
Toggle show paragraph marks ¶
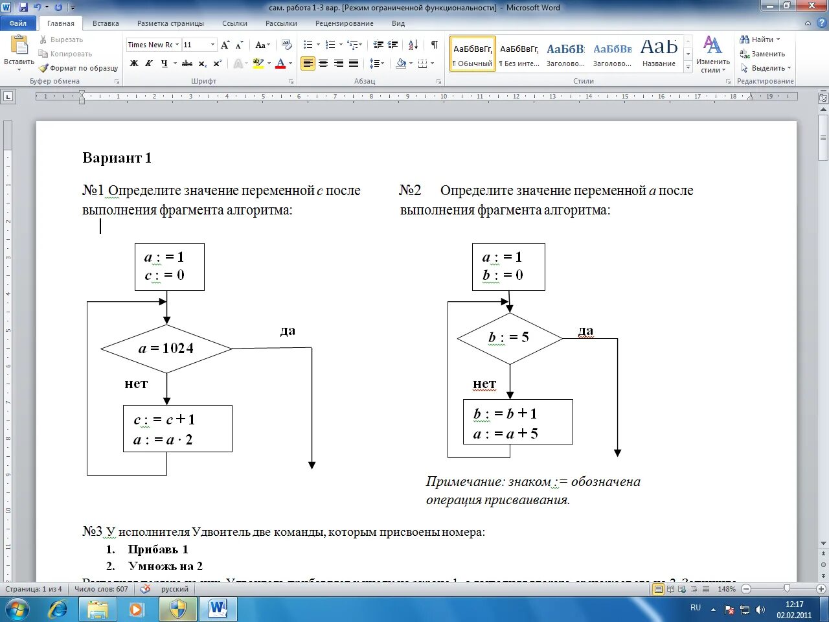(x=434, y=45)
